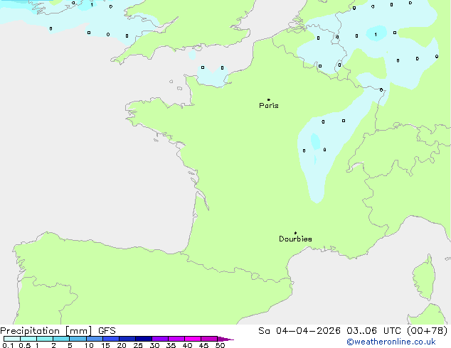Viewport: 451px width, 348px height.
Task: Pick the 20–25 mm legend swatch
Action: tap(127, 339)
